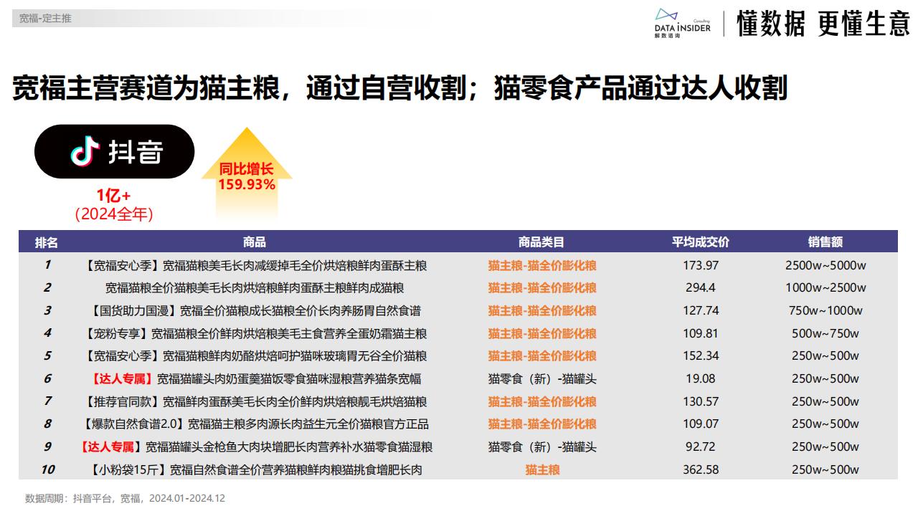The image size is (918, 516).
Task: Select the 达人专属 金枪鱼大肉块 product
Action: (255, 446)
